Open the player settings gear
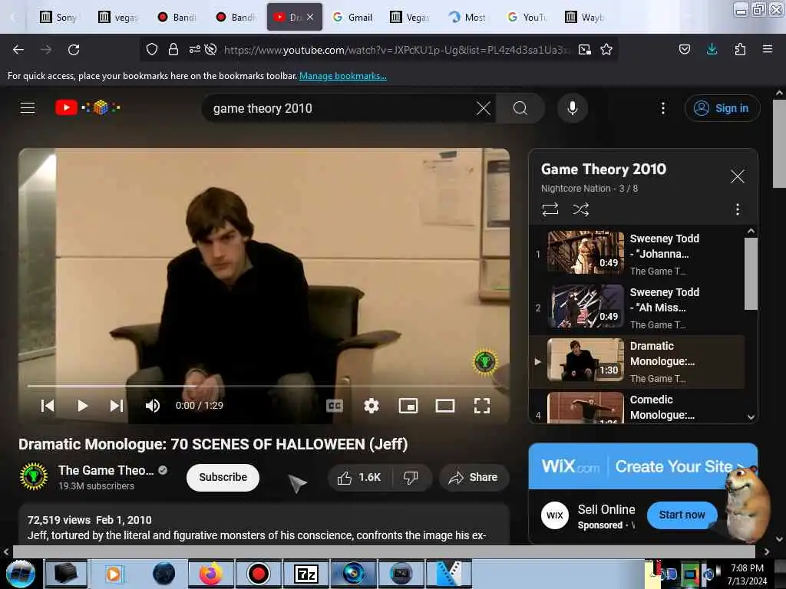The height and width of the screenshot is (589, 786). tap(371, 406)
